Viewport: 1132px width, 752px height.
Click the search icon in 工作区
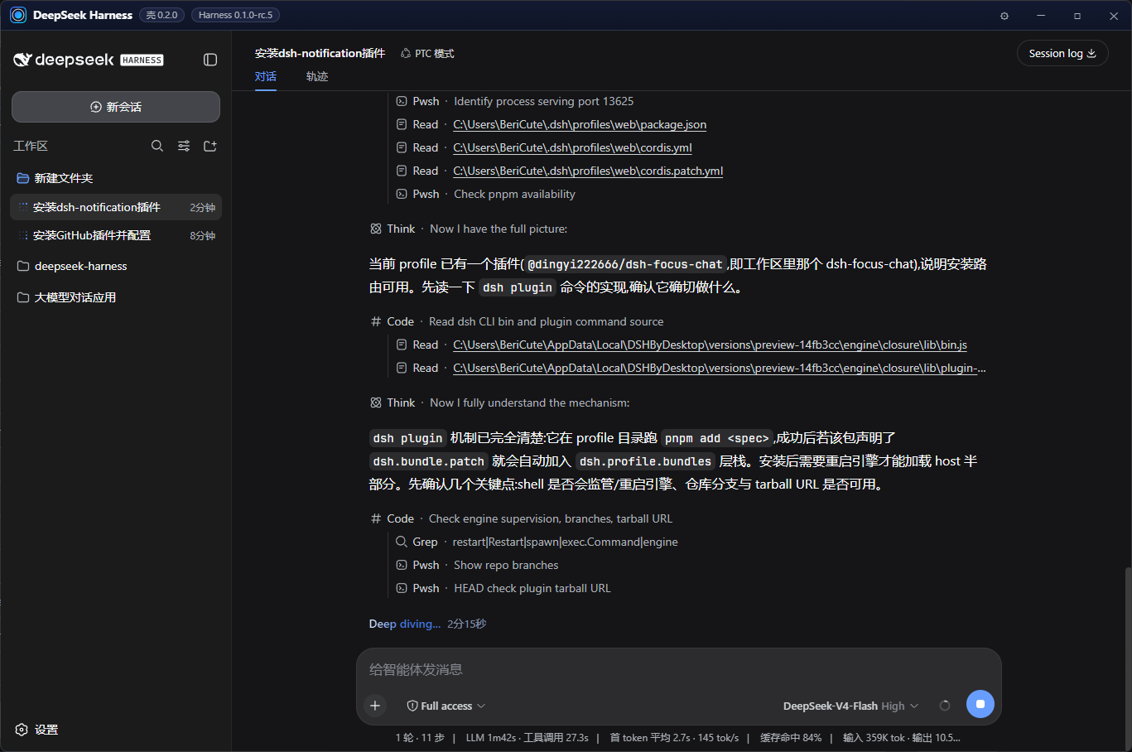pos(157,146)
